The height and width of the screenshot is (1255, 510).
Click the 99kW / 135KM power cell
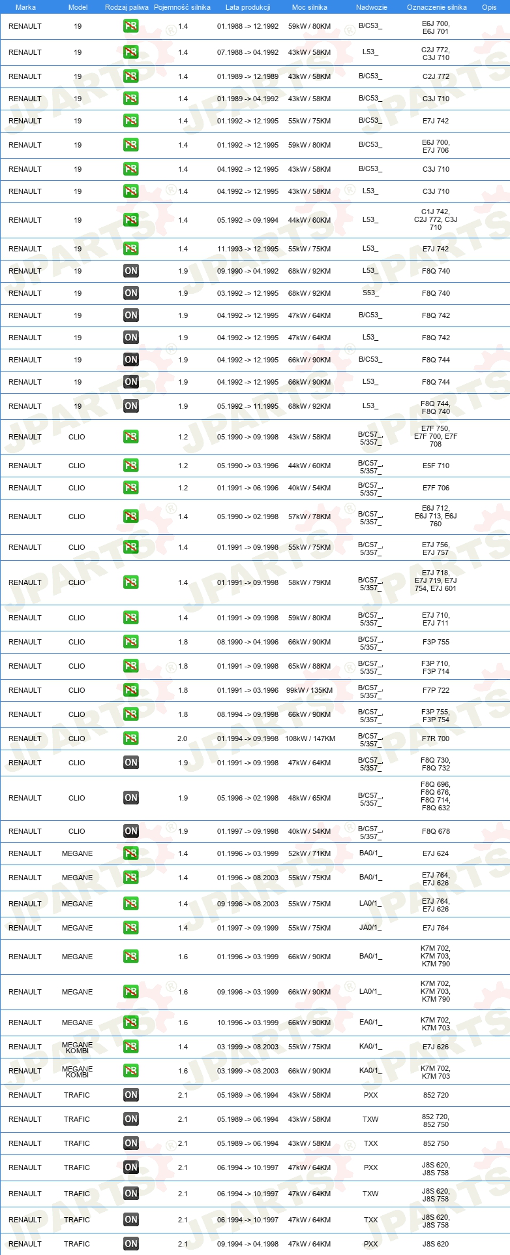point(310,690)
